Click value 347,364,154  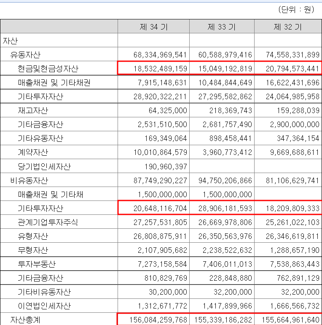point(298,138)
